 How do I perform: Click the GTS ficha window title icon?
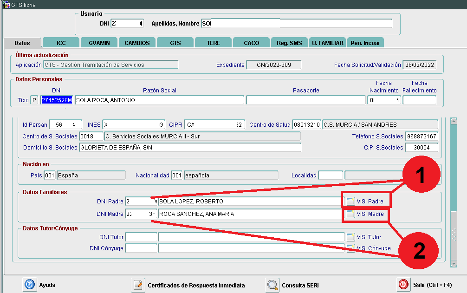[x=6, y=5]
